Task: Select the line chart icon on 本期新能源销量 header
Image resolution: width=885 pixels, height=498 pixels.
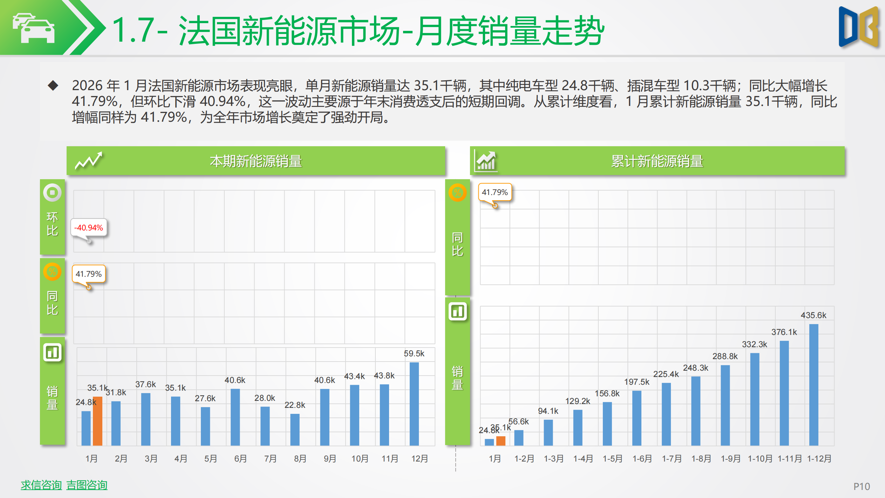Action: [x=89, y=161]
